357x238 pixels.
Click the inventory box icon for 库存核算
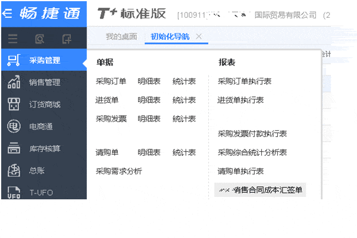click(x=14, y=148)
